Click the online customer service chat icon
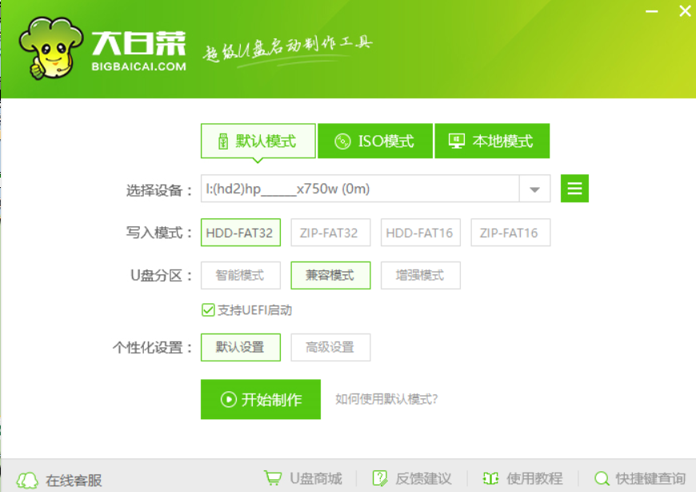696x492 pixels. click(x=27, y=480)
